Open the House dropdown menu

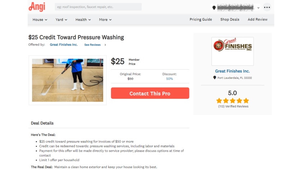click(x=40, y=20)
